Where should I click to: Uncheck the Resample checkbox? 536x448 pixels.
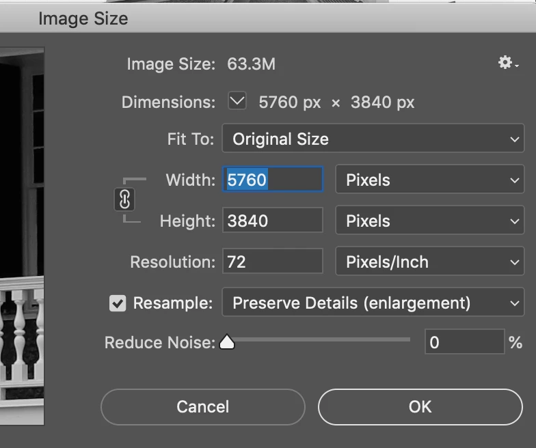[118, 303]
